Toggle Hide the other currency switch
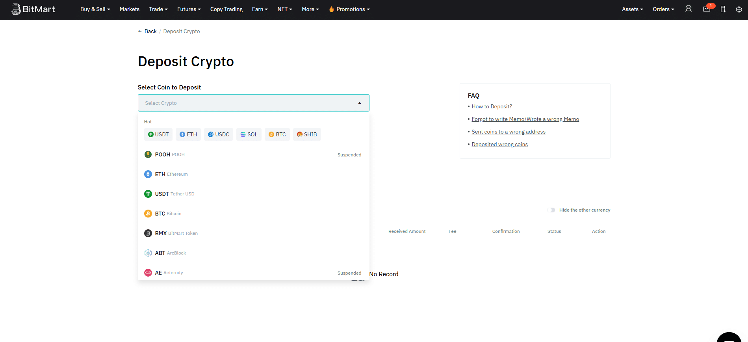The image size is (748, 342). [x=551, y=210]
